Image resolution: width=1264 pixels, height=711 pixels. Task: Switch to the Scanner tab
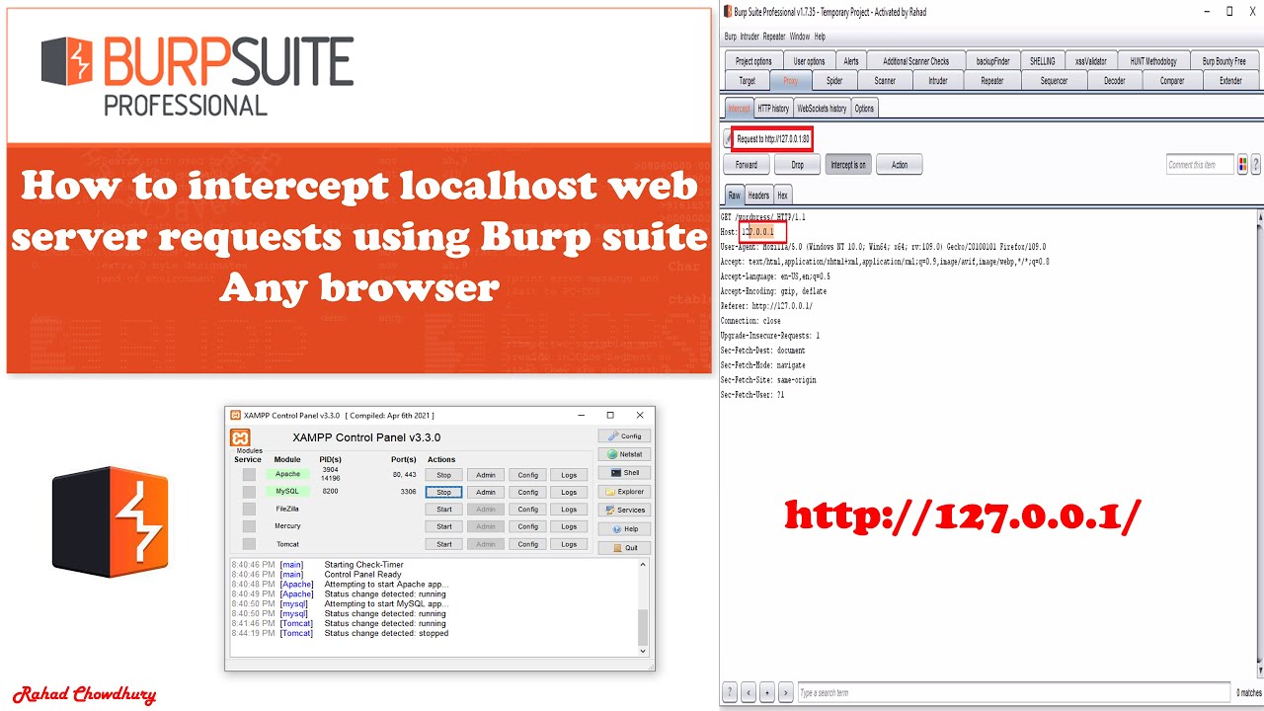885,81
